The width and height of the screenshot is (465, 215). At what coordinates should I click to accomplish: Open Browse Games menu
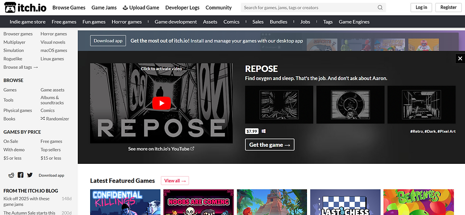pos(69,8)
